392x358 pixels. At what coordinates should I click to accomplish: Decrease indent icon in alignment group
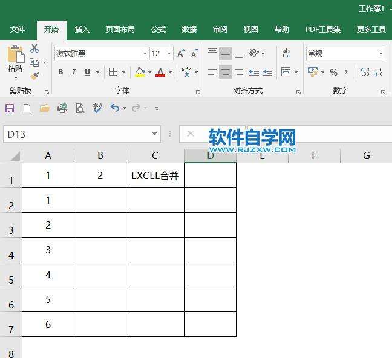click(x=253, y=72)
